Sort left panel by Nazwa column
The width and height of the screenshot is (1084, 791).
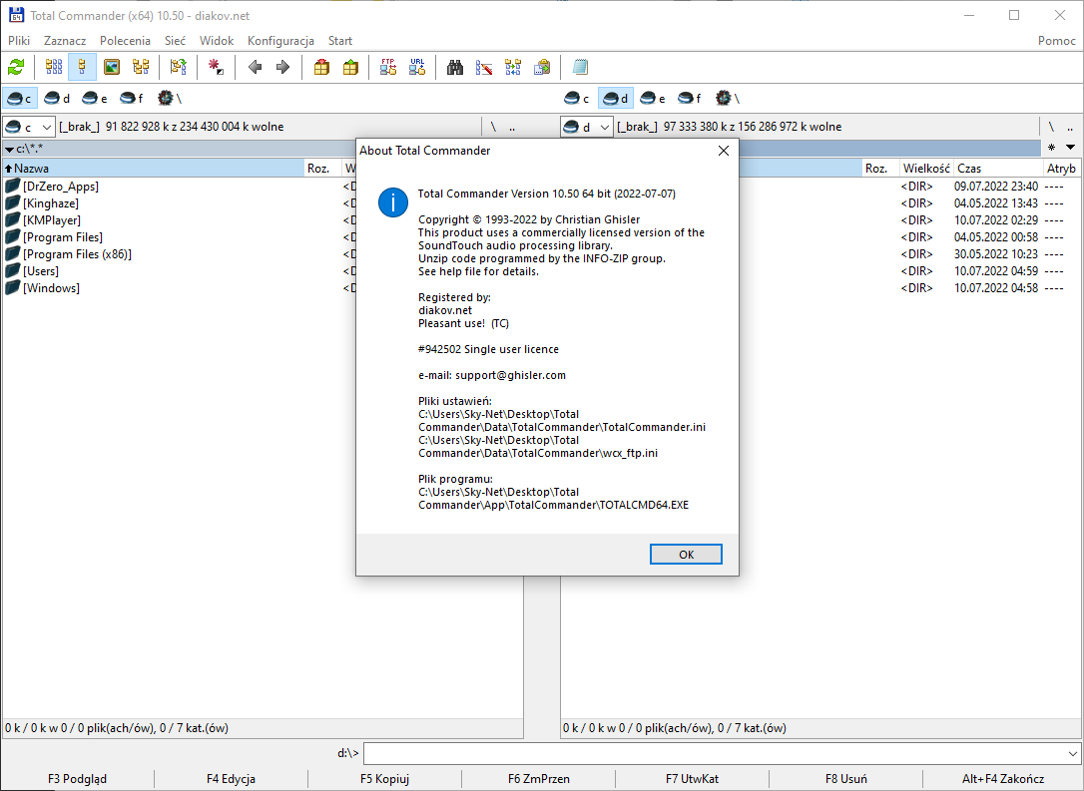pyautogui.click(x=154, y=168)
